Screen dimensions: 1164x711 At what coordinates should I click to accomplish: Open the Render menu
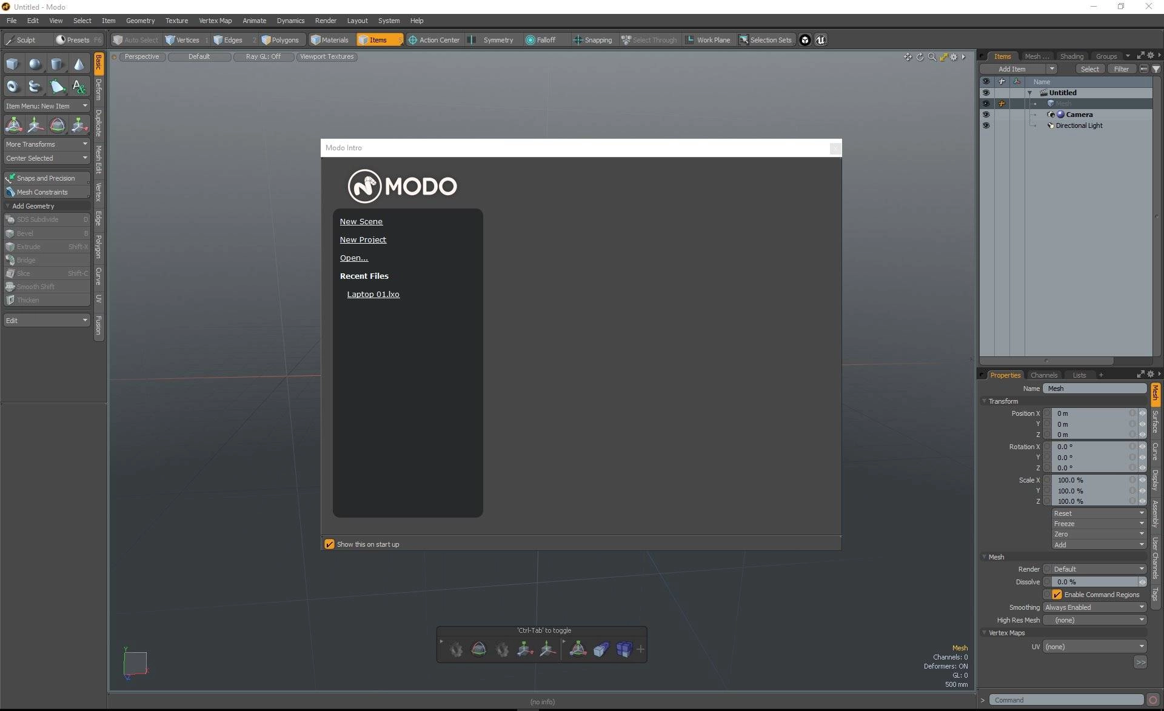pos(326,21)
